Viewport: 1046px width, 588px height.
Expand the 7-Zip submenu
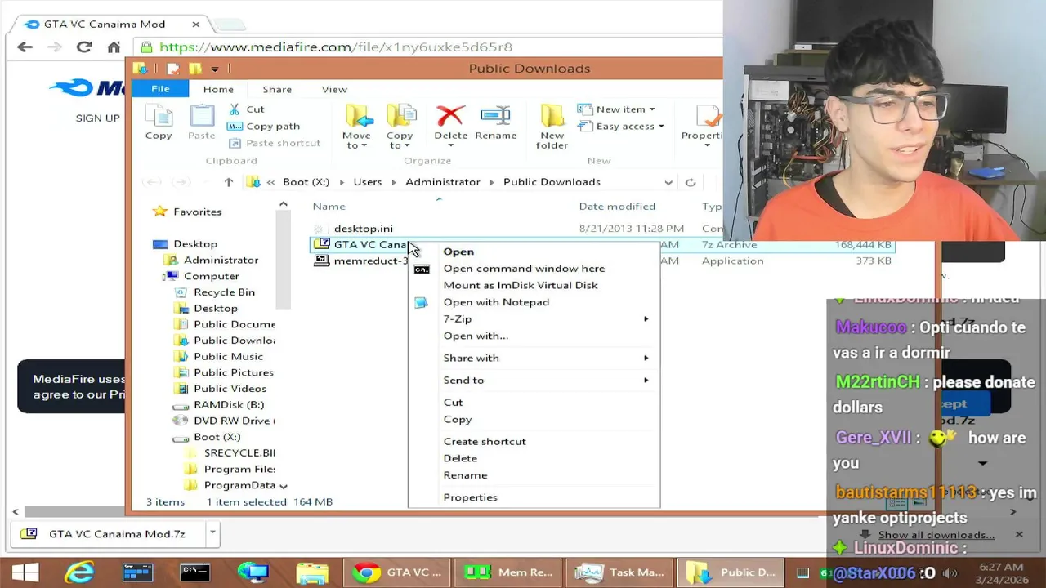[646, 318]
